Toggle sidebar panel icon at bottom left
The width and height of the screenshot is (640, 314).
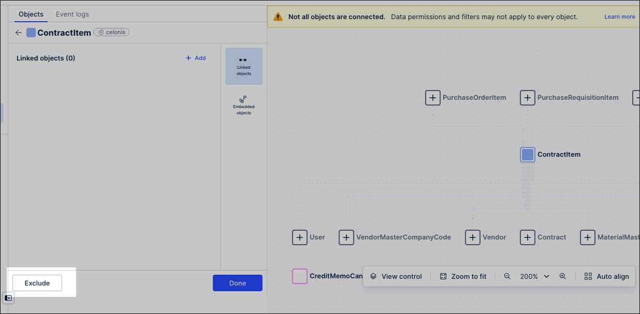coord(9,298)
